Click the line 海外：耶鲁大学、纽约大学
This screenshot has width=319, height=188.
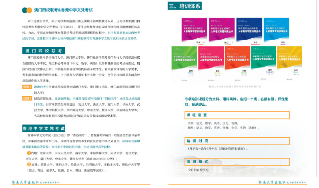86,164
